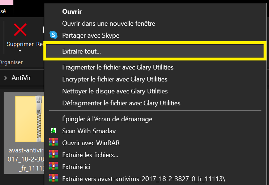Screen dimensions: 269x185
Task: Click the Skype icon in context menu
Action: pyautogui.click(x=54, y=35)
